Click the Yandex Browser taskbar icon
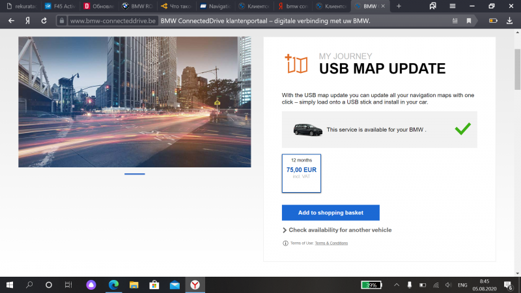The width and height of the screenshot is (521, 293). point(195,285)
